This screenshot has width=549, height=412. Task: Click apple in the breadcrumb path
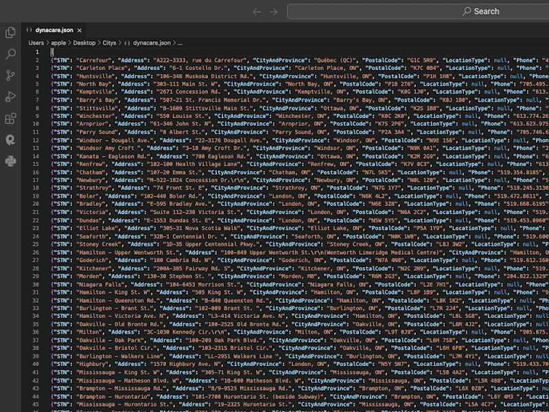pos(58,43)
